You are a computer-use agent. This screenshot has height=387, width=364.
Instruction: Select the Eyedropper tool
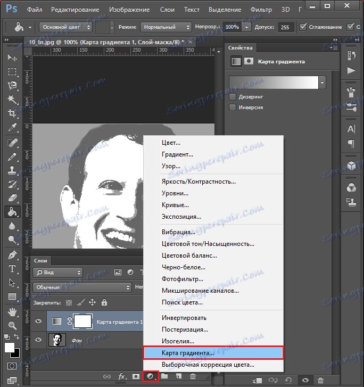pos(12,127)
